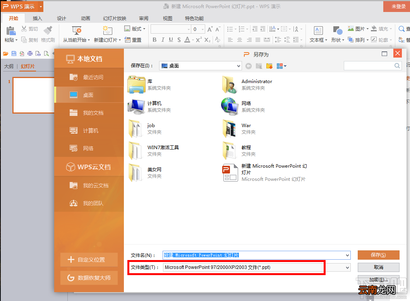This screenshot has width=410, height=301.
Task: Click the Print icon in quick toolbar
Action: [x=30, y=54]
